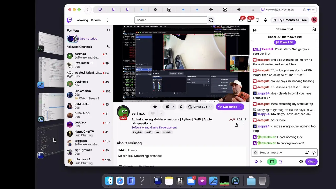Open Software and Game Development category link
This screenshot has width=336, height=189.
coord(154,128)
